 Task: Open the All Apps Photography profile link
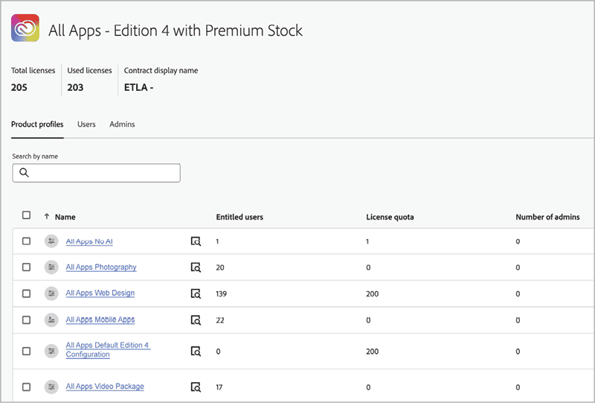[x=101, y=267]
